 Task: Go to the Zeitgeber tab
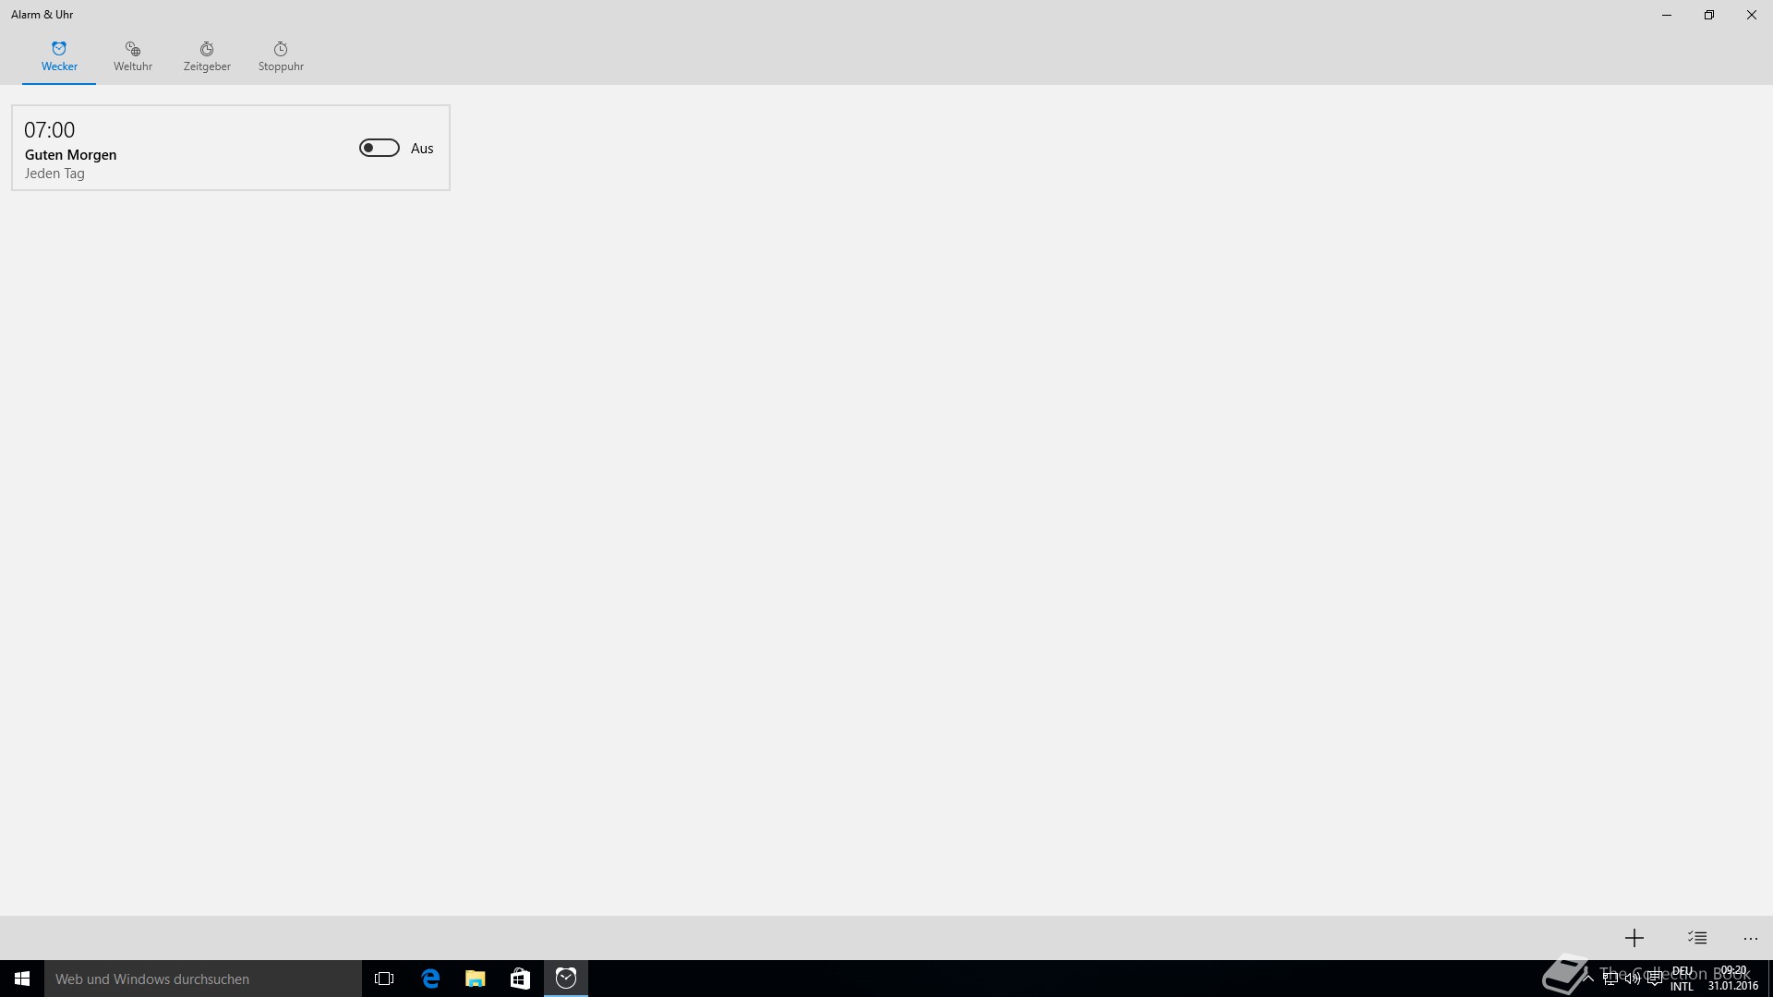pyautogui.click(x=207, y=56)
